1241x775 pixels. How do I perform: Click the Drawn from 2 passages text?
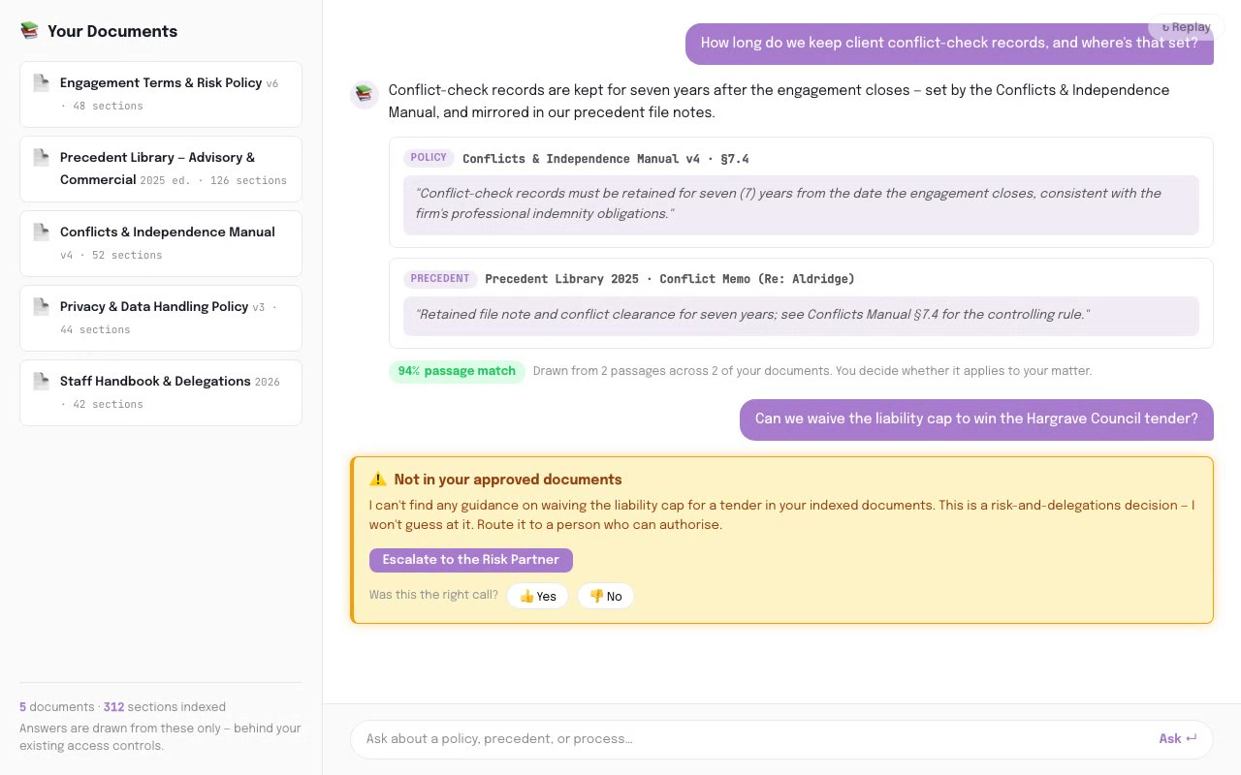coord(812,371)
